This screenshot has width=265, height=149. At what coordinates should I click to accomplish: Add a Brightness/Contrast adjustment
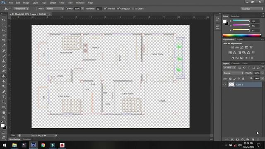[232, 48]
